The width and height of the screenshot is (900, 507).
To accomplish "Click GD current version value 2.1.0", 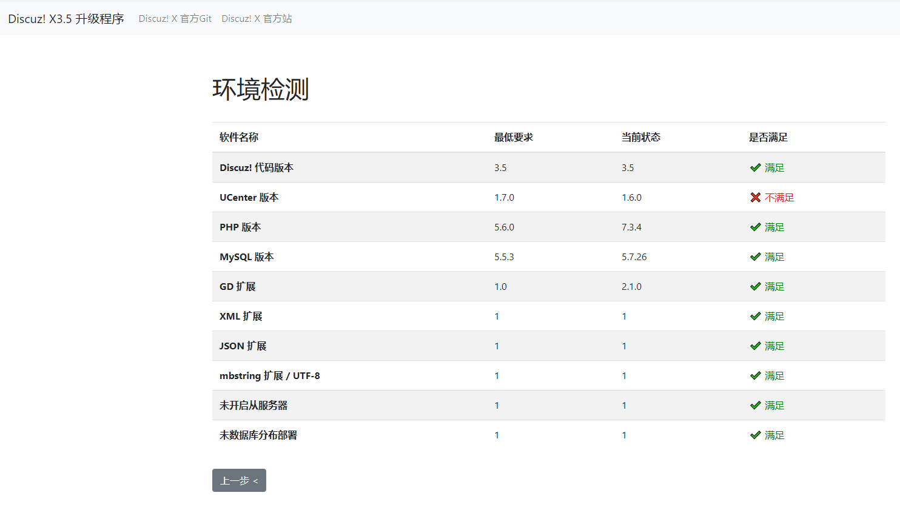I will point(631,286).
